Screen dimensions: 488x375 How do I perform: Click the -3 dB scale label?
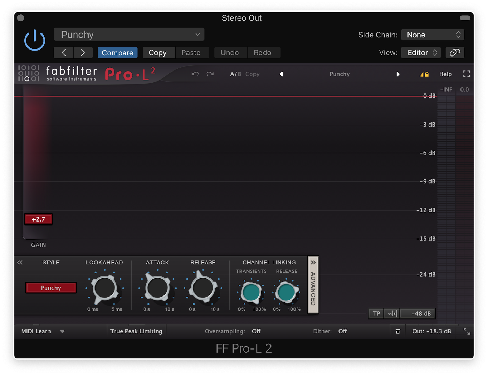427,125
